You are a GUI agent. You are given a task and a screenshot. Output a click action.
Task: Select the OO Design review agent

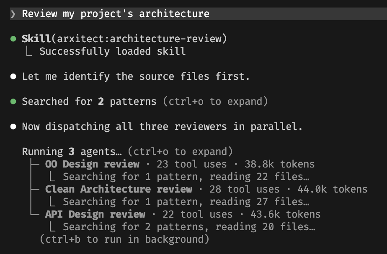(x=92, y=164)
